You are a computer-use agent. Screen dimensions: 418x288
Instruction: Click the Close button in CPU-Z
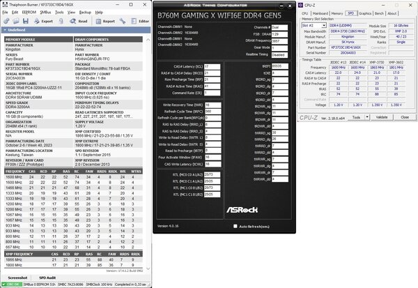tap(405, 117)
